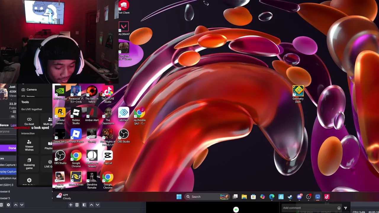Select the Granny game shortcut
The image size is (379, 213).
point(92,136)
